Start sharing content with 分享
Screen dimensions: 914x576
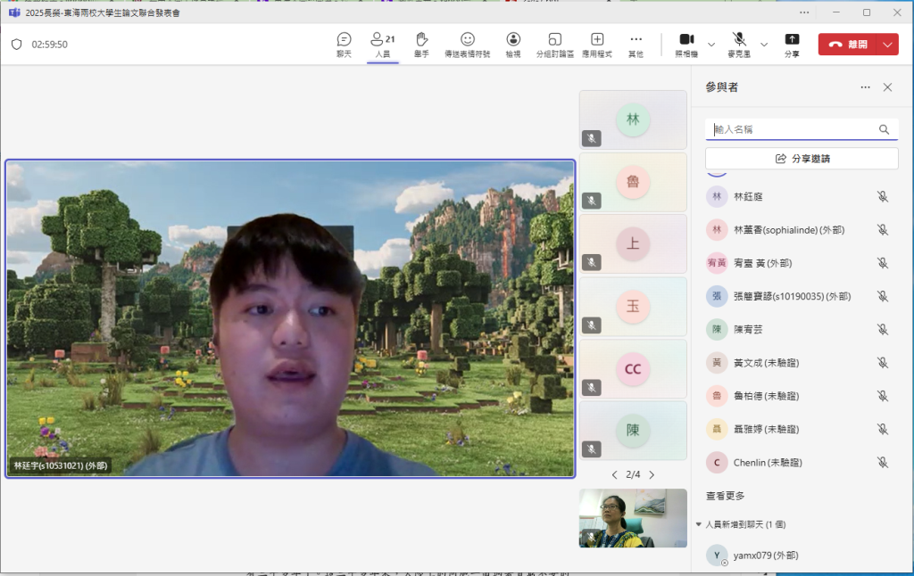(792, 45)
